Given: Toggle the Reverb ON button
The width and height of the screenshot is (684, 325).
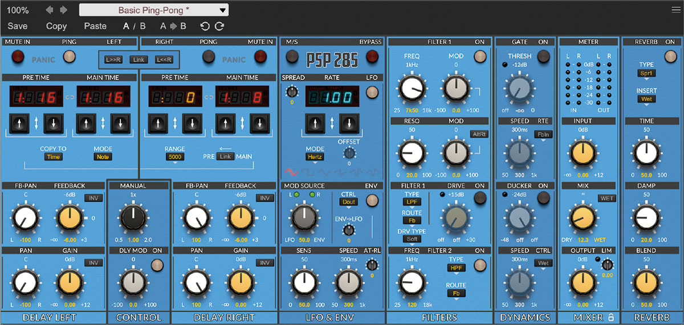Looking at the screenshot, I should (x=670, y=56).
